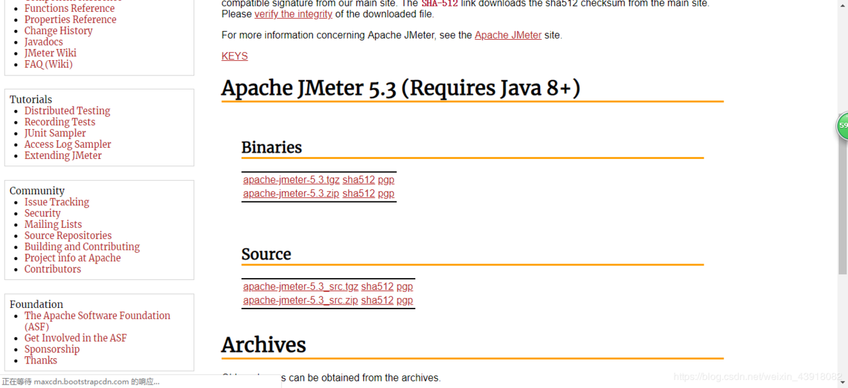Visit the Apache JMeter site link
This screenshot has width=848, height=388.
click(507, 35)
